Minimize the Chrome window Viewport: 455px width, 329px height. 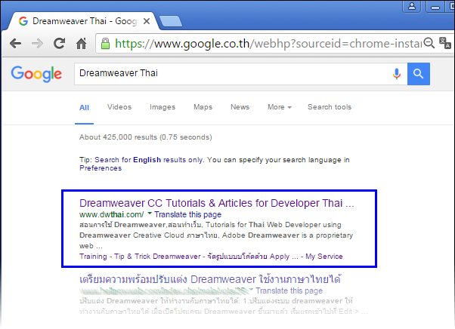point(435,6)
